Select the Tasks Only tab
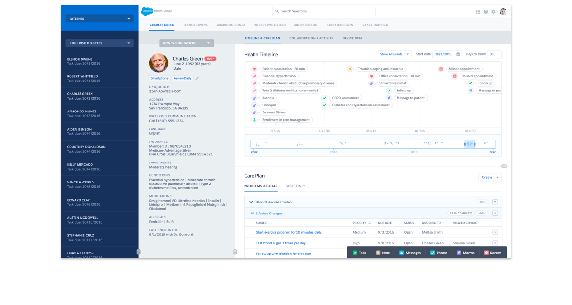 295,186
